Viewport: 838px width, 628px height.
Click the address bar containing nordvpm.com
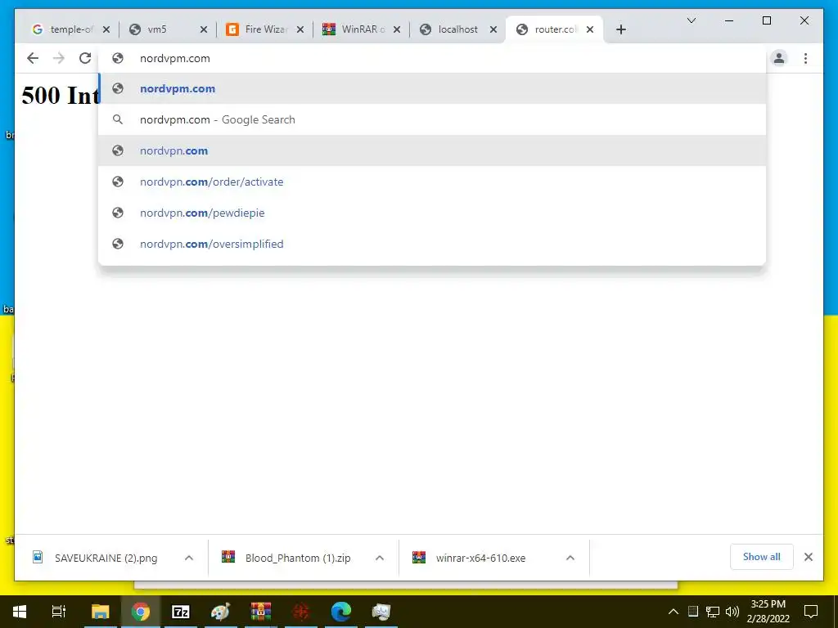[432, 58]
